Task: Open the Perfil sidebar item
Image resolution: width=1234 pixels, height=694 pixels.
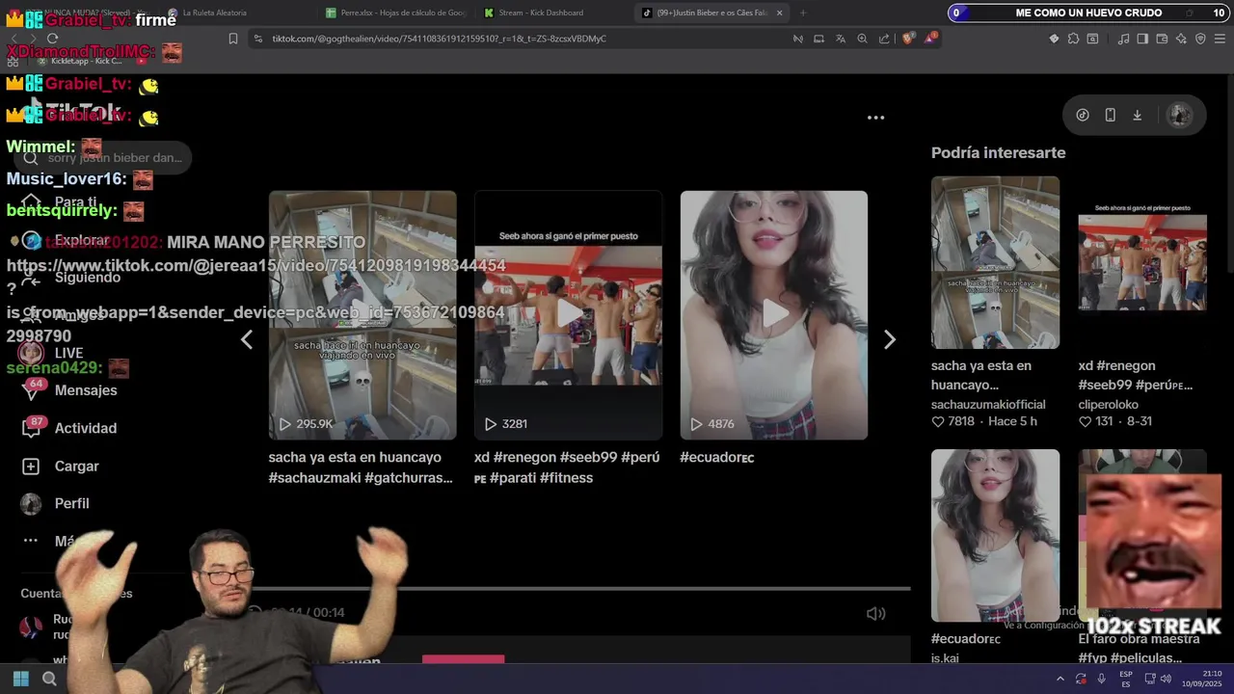Action: pos(56,503)
